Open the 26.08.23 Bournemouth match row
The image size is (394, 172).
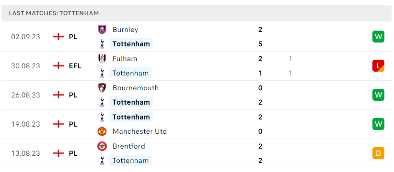197,95
